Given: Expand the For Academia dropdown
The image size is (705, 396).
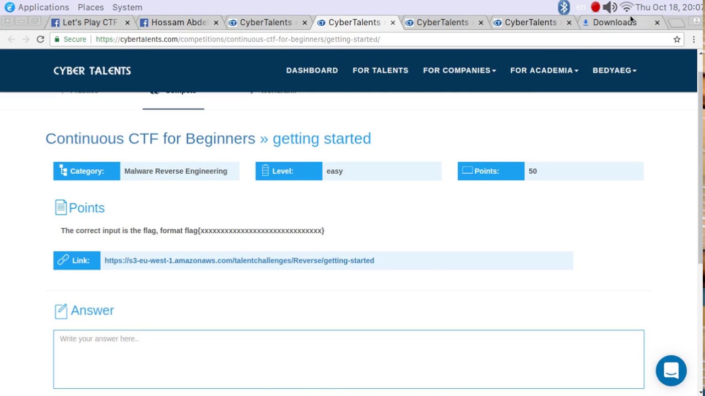Looking at the screenshot, I should (544, 70).
